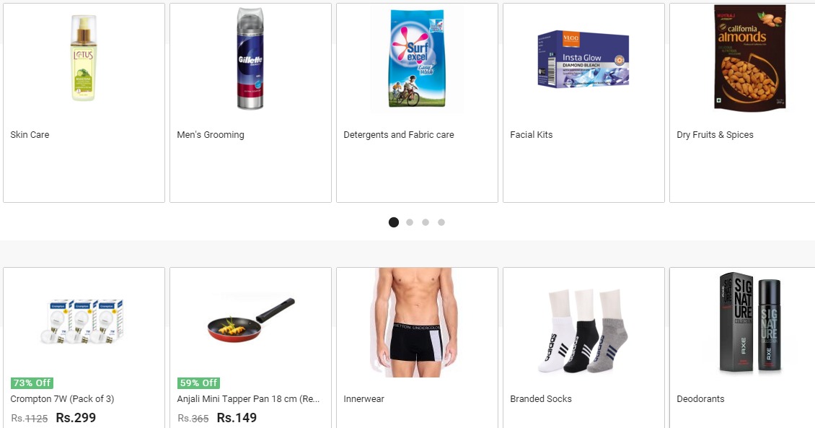Viewport: 815px width, 428px height.
Task: Select the VLCC Insta Glow box image
Action: [x=583, y=58]
